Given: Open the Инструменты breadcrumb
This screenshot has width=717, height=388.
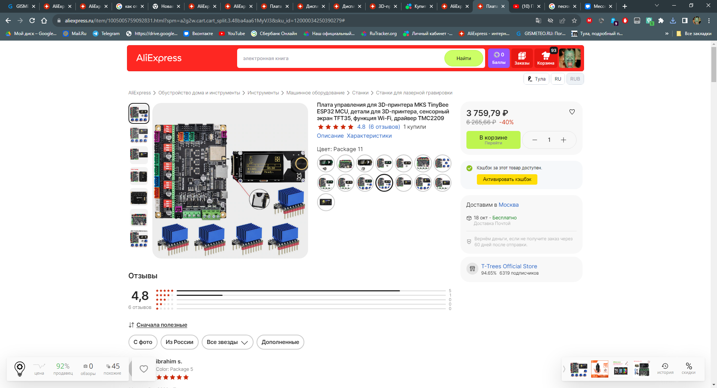Looking at the screenshot, I should (263, 93).
